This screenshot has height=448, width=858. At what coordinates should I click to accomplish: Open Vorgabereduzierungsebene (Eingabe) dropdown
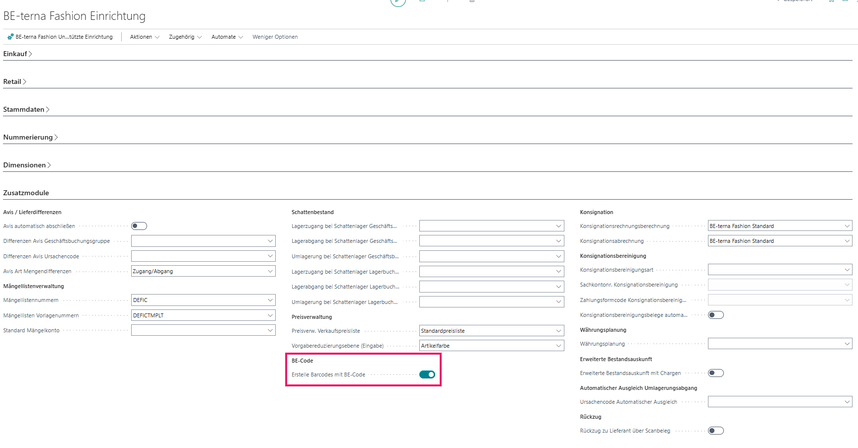pos(558,346)
